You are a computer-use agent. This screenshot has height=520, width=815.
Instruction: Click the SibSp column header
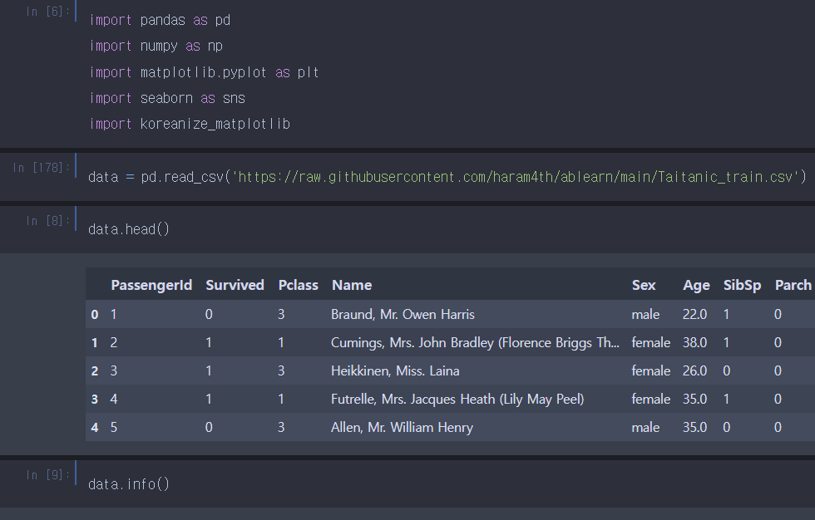pos(742,285)
